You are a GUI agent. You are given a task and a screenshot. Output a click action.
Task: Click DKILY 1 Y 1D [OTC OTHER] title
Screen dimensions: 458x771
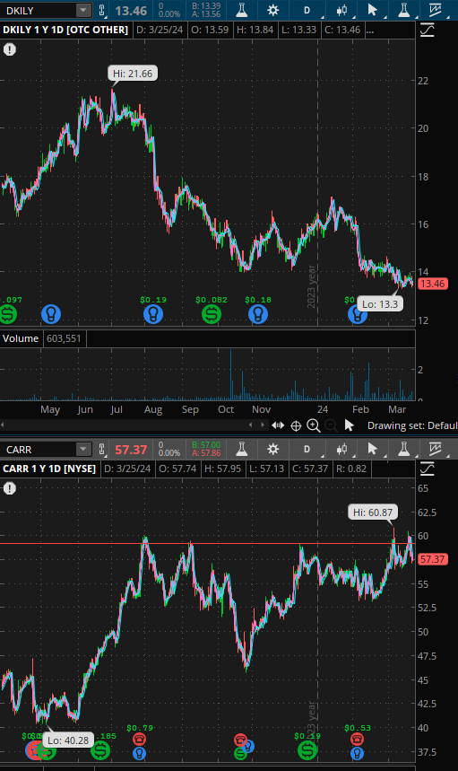[x=65, y=30]
